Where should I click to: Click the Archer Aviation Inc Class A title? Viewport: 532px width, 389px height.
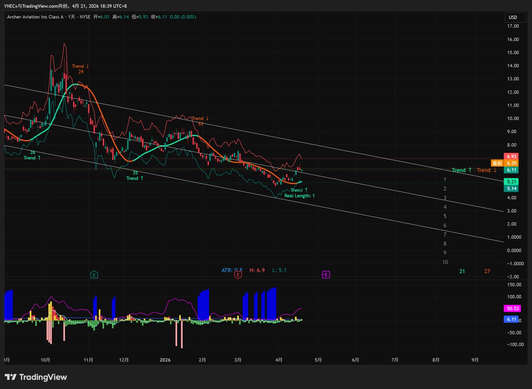pyautogui.click(x=35, y=17)
